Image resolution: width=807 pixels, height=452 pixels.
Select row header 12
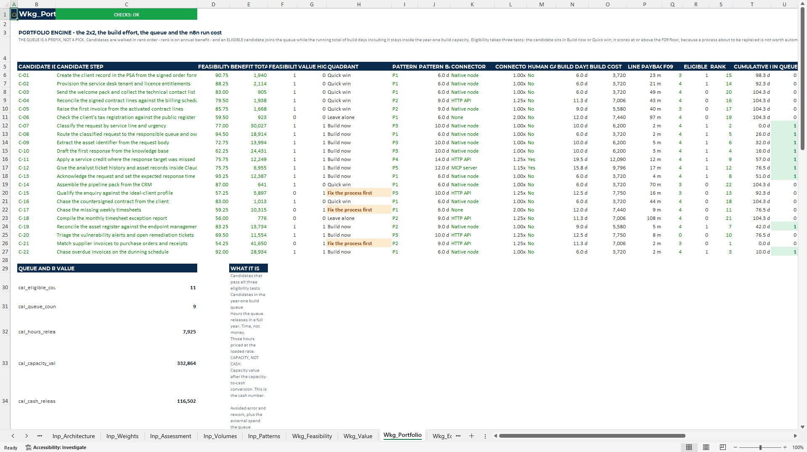5,126
